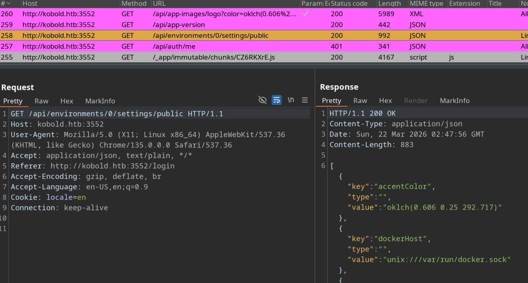Click the Method column header

[x=134, y=4]
